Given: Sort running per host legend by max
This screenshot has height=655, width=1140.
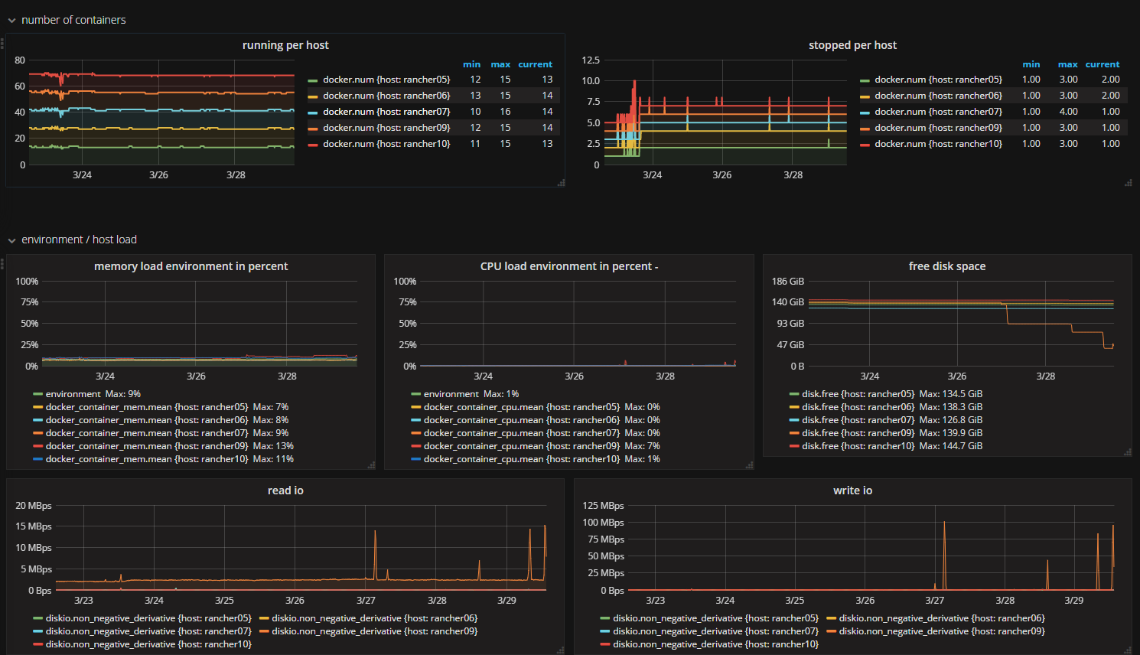Looking at the screenshot, I should tap(500, 64).
